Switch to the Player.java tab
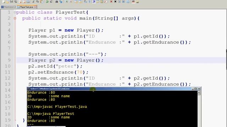The width and height of the screenshot is (227, 127). 9,7
